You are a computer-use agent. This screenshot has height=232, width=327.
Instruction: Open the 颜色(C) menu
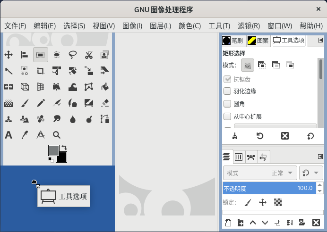189,26
